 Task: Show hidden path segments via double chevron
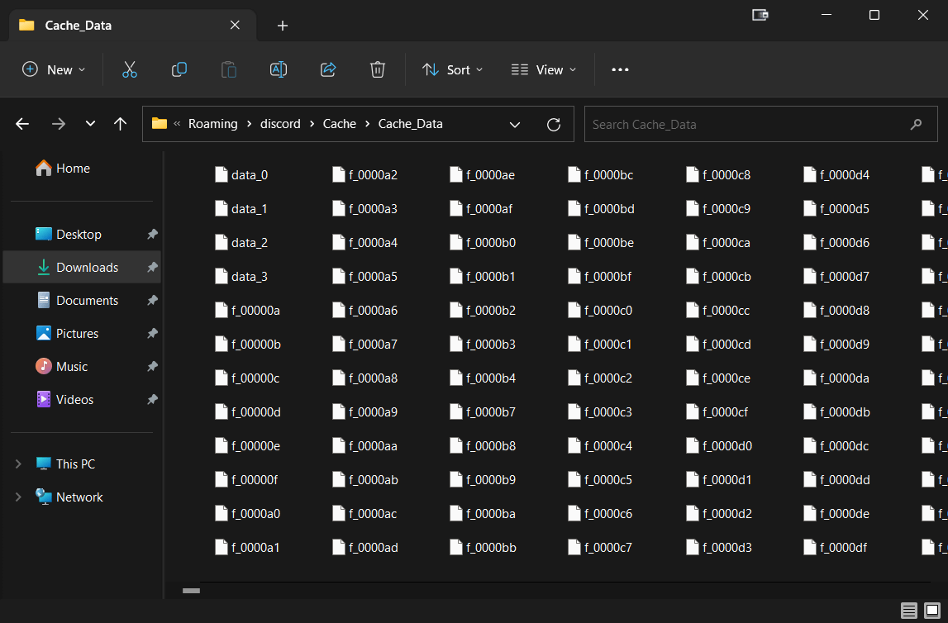coord(177,123)
